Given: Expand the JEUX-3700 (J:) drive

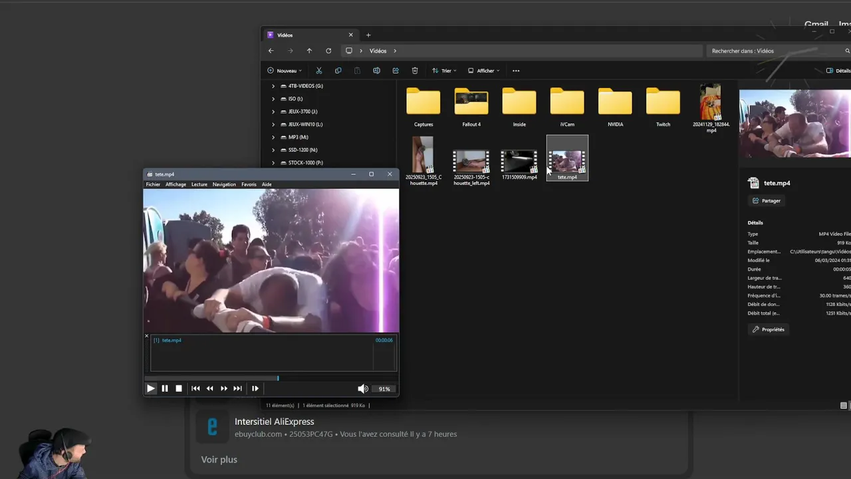Looking at the screenshot, I should (273, 112).
